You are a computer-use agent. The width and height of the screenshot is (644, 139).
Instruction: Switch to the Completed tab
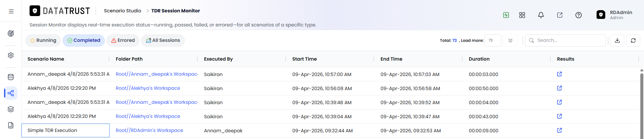coord(84,41)
